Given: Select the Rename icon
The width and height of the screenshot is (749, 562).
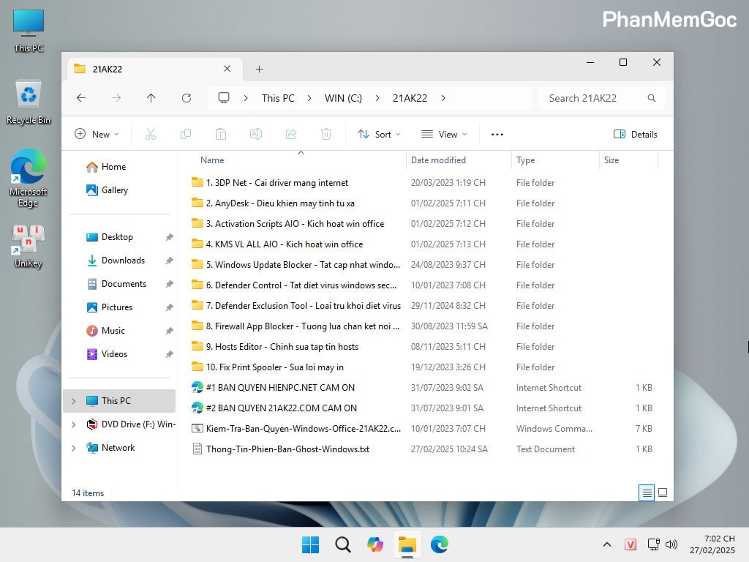Looking at the screenshot, I should (256, 134).
